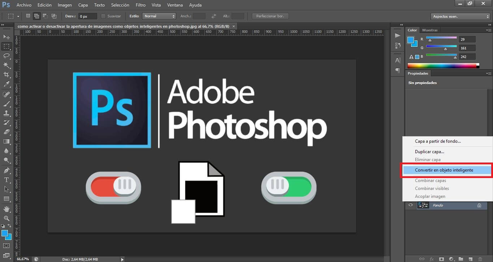Image resolution: width=493 pixels, height=262 pixels.
Task: Select the Rectangle shape tool
Action: pos(7,199)
